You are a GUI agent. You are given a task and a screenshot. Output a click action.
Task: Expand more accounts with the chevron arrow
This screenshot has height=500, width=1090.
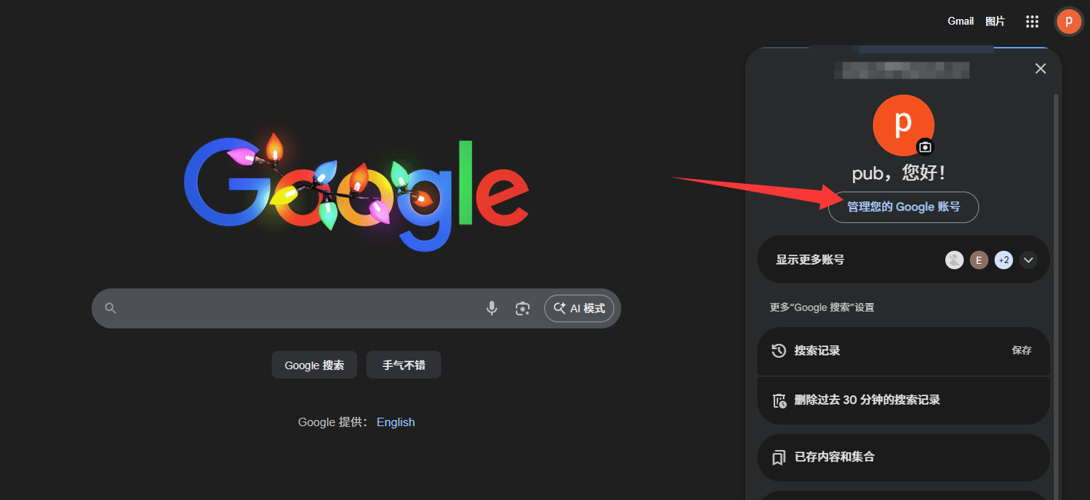1028,260
